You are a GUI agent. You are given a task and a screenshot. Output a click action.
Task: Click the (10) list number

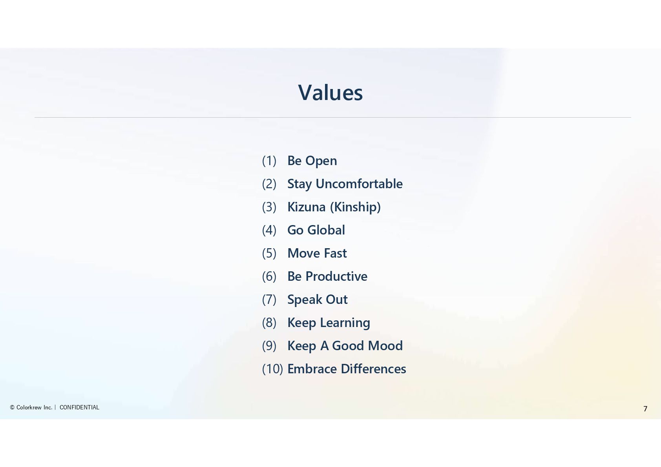(x=272, y=369)
